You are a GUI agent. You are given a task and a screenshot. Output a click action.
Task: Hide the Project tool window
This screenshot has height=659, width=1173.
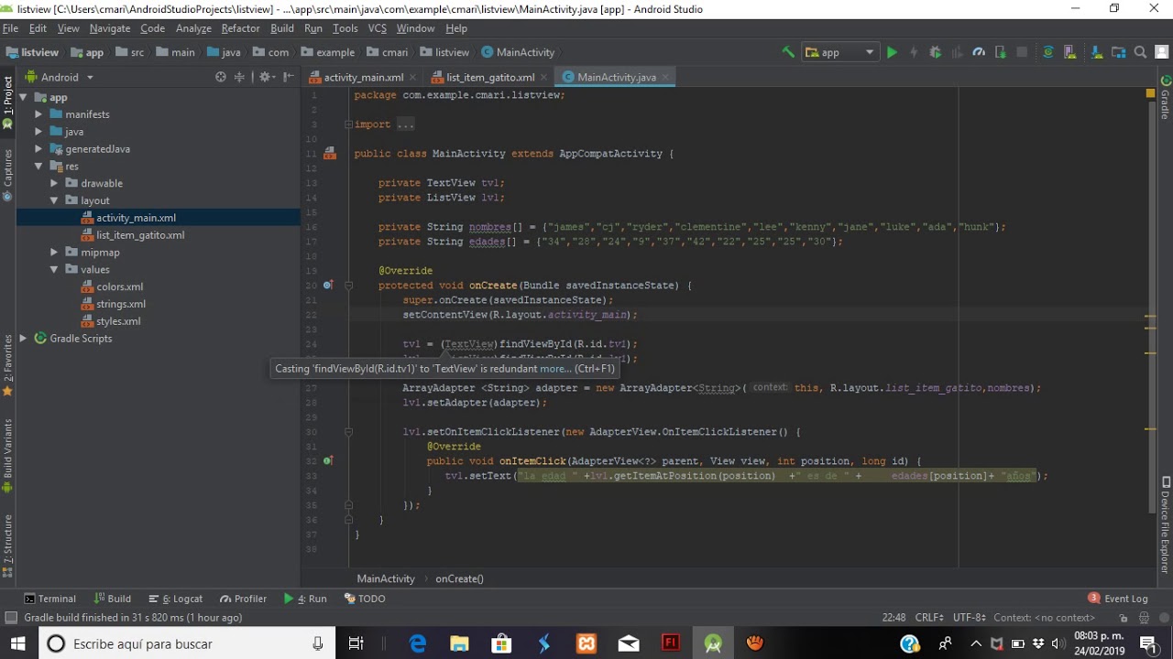point(288,77)
